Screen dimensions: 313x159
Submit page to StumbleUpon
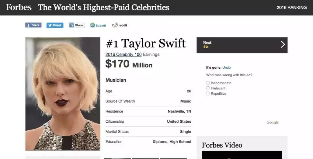coord(98,25)
